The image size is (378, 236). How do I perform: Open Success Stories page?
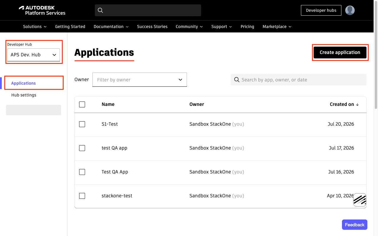152,27
